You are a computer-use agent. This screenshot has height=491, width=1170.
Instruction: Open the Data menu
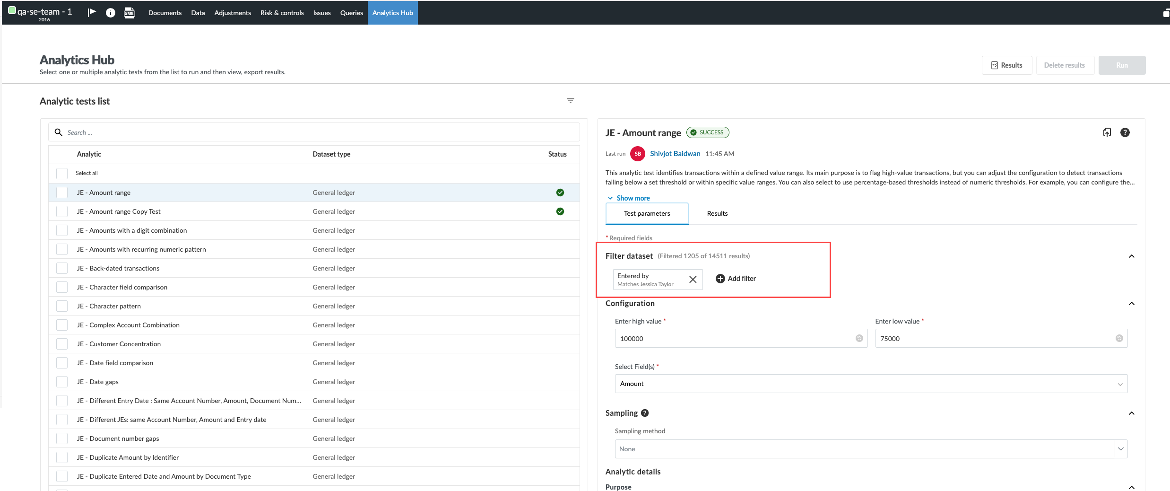198,13
